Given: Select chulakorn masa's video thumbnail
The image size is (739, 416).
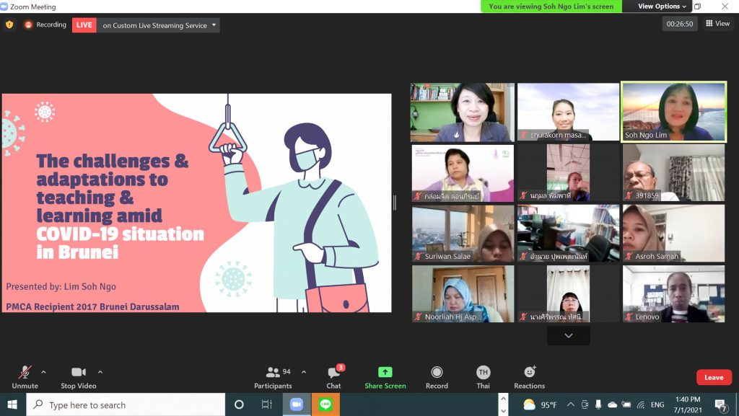Looking at the screenshot, I should [569, 112].
